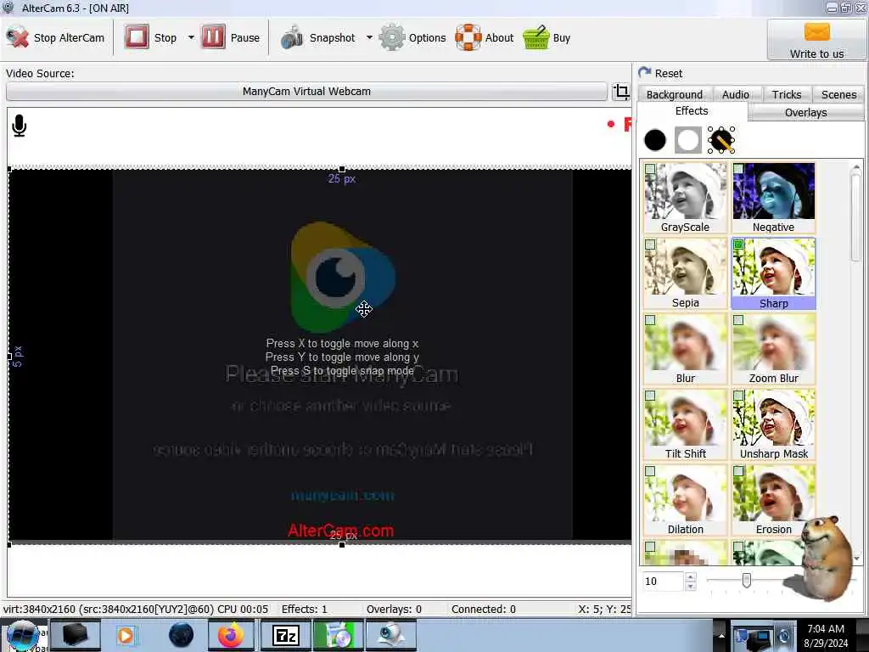The height and width of the screenshot is (652, 869).
Task: Click the Pause label
Action: 245,37
